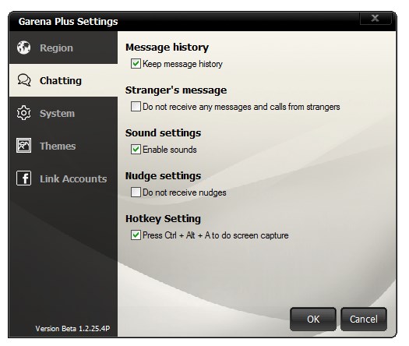Click the speech bubbles Chatting icon
This screenshot has width=409, height=346.
[x=24, y=80]
